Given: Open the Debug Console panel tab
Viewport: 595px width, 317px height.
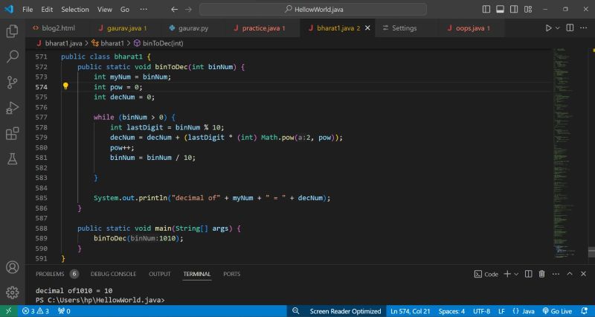Looking at the screenshot, I should [113, 274].
